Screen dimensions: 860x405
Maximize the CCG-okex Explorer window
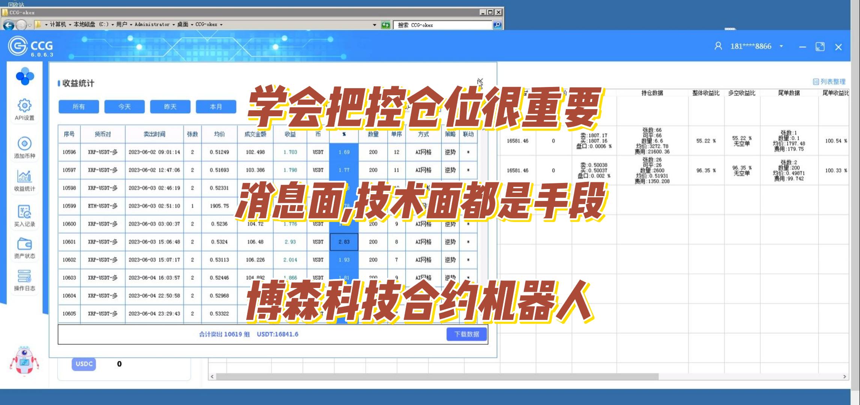point(490,12)
